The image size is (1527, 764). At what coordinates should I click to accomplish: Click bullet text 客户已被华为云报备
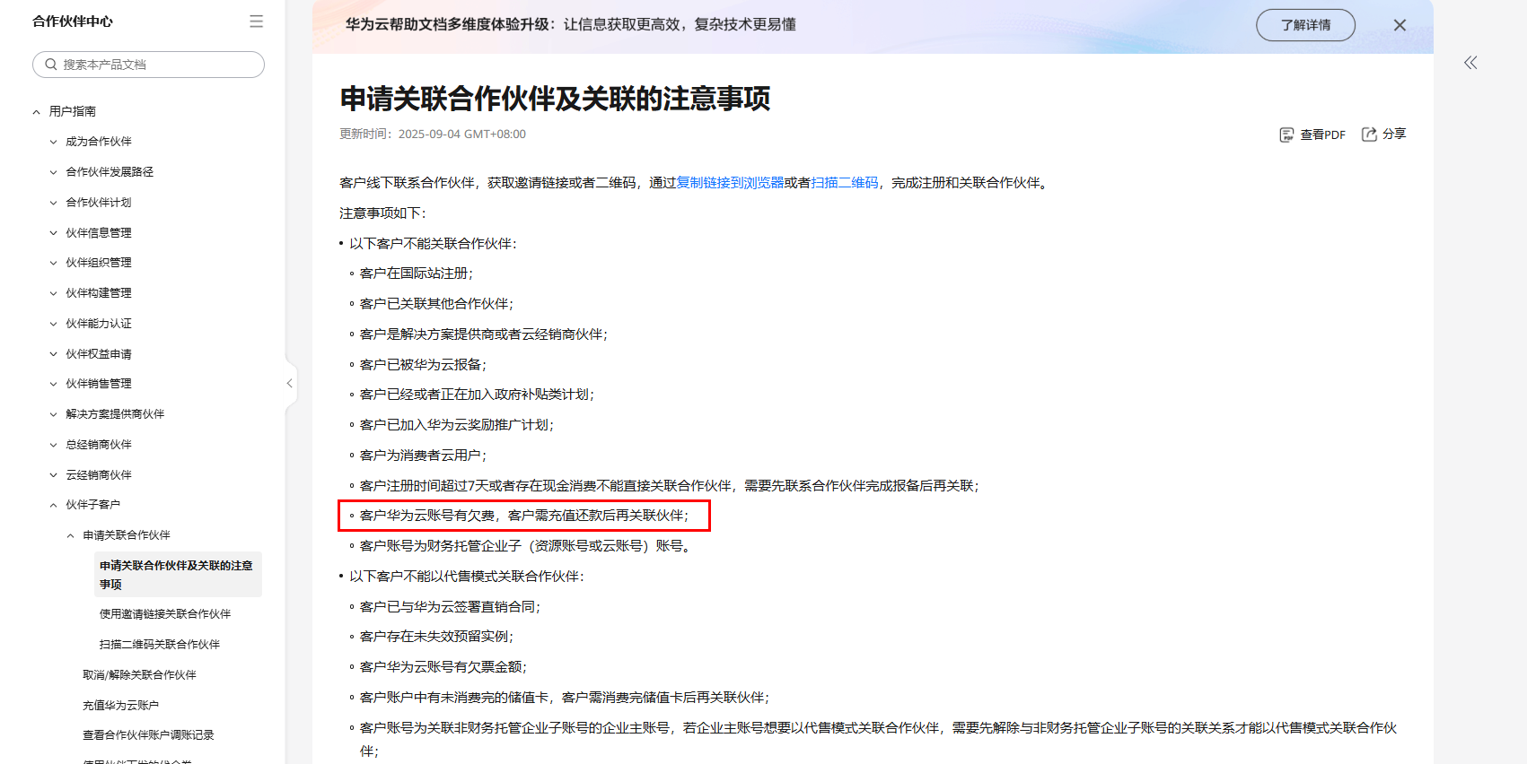tap(423, 365)
